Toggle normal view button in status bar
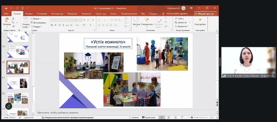Screen dimensions: 277x122 (162, 117)
